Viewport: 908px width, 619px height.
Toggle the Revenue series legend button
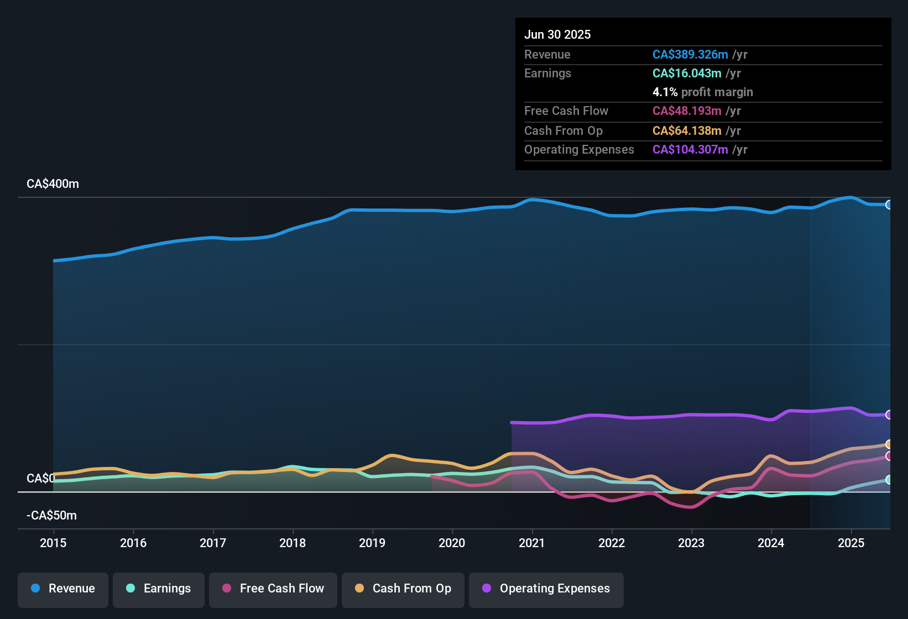(63, 590)
